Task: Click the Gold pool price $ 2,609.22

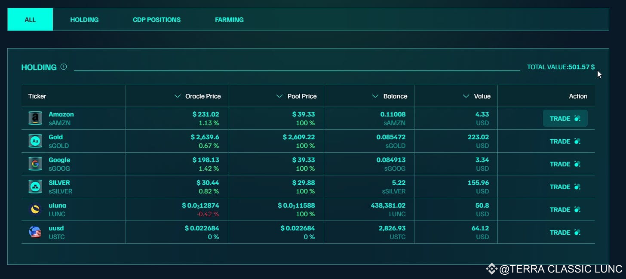Action: pyautogui.click(x=298, y=137)
